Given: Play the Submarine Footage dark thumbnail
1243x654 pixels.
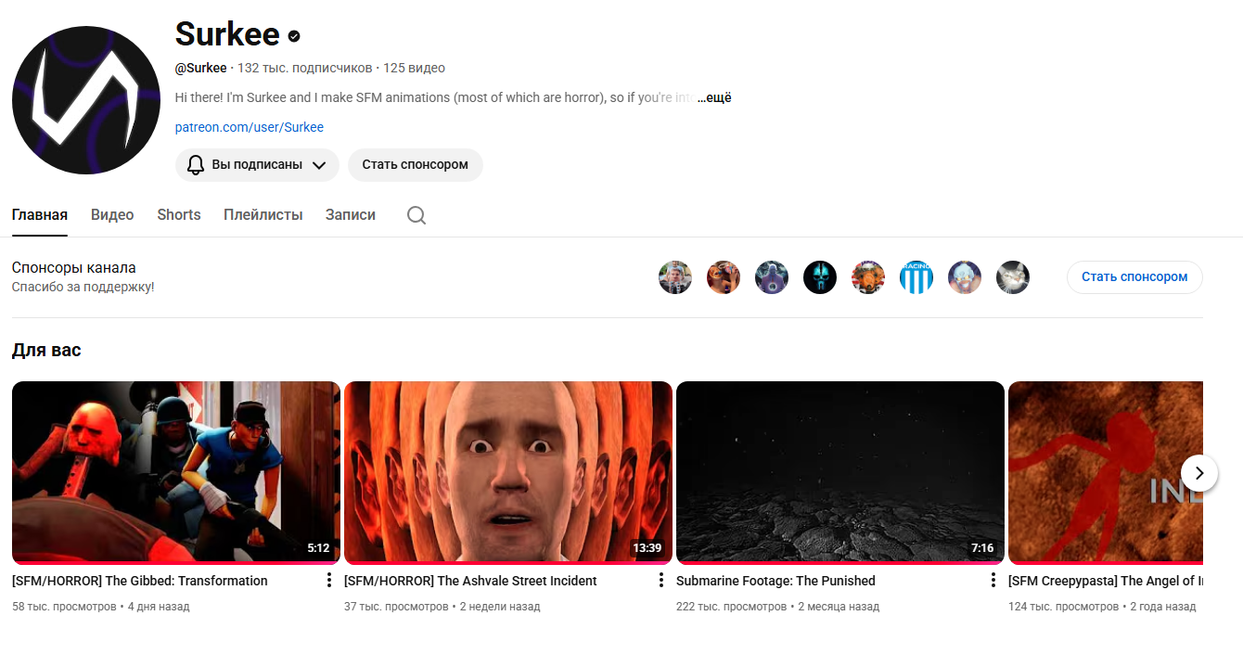Looking at the screenshot, I should point(840,472).
